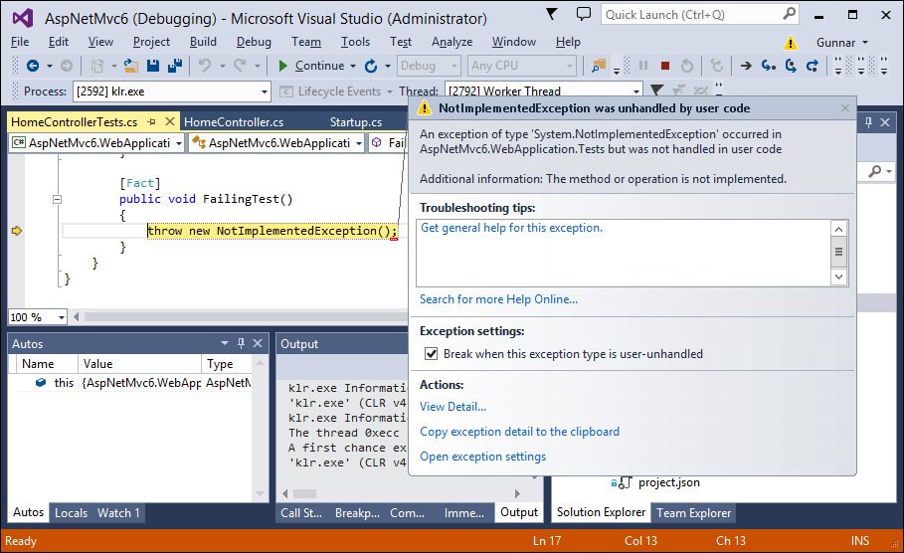The width and height of the screenshot is (904, 553).
Task: Pin the Autos panel
Action: 241,343
